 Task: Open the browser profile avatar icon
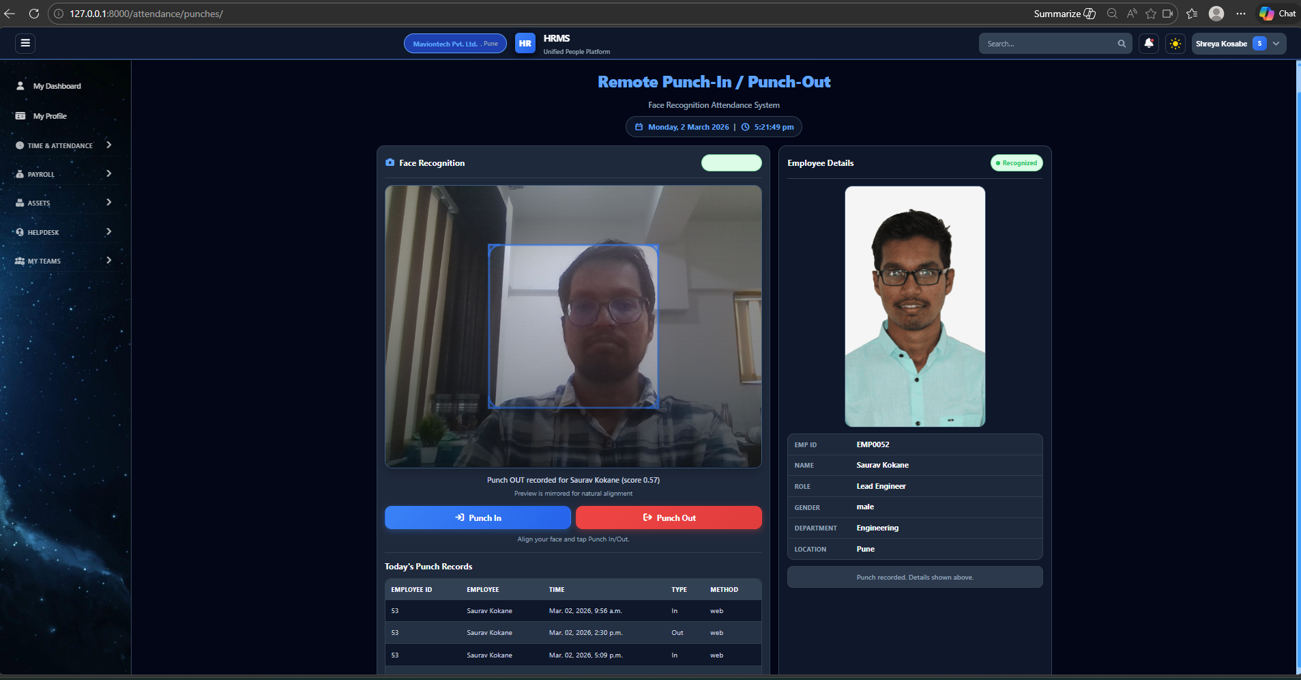pyautogui.click(x=1216, y=14)
